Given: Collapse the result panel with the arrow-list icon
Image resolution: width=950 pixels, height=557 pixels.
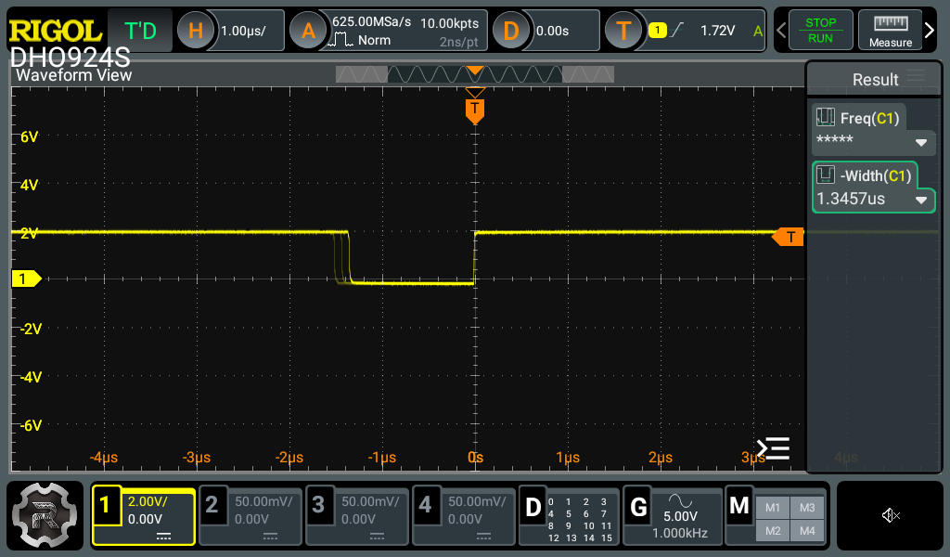Looking at the screenshot, I should (x=773, y=448).
